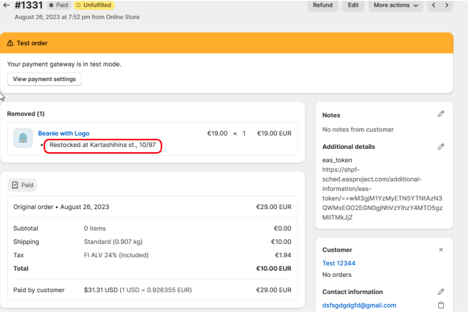The height and width of the screenshot is (312, 468).
Task: Click the Paid badge in the payment card
Action: pos(22,185)
